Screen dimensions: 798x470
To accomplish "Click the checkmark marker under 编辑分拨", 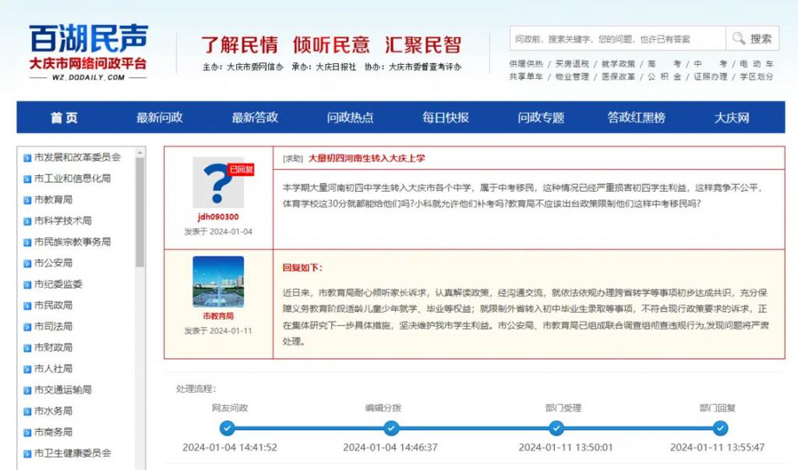I will click(x=391, y=428).
